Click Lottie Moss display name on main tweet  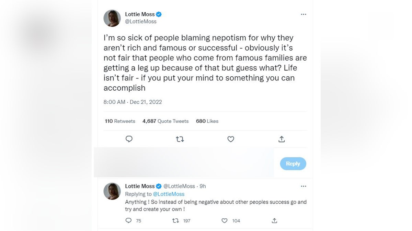tap(140, 14)
